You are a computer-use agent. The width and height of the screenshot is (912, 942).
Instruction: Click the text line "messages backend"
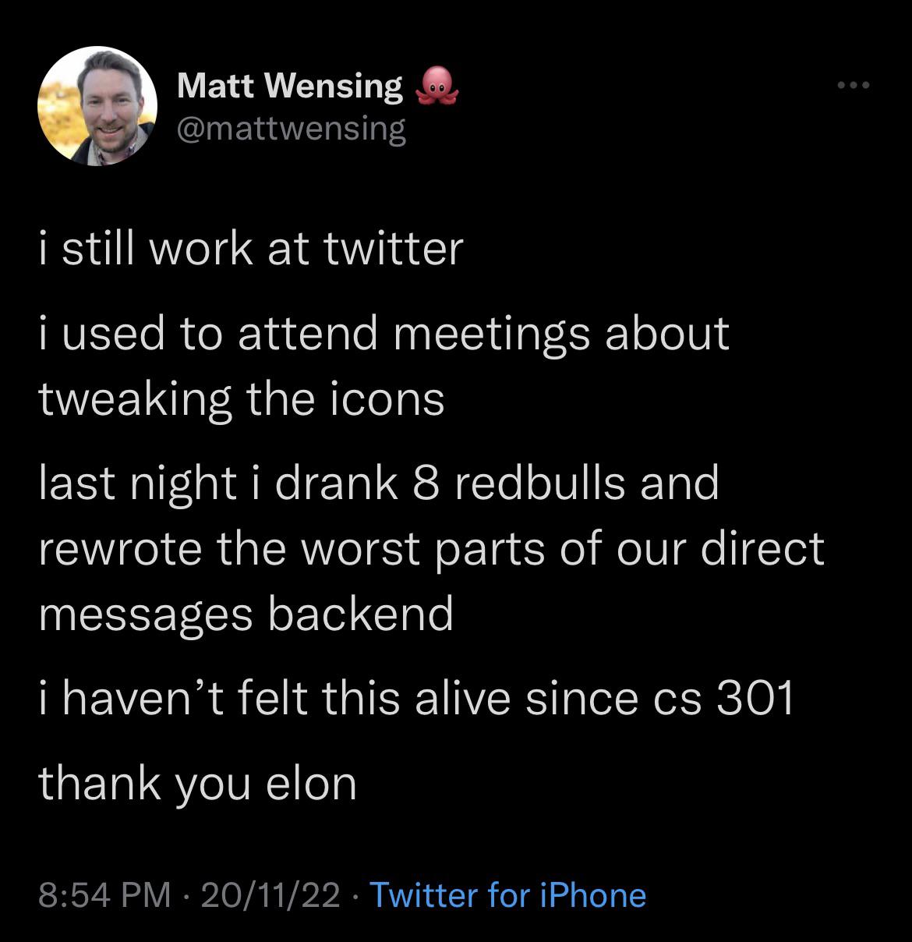pyautogui.click(x=246, y=614)
